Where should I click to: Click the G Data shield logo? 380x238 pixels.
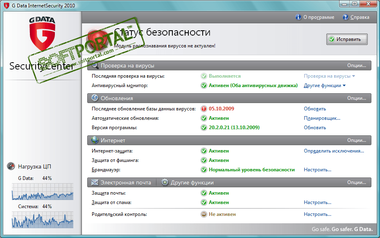(x=43, y=34)
